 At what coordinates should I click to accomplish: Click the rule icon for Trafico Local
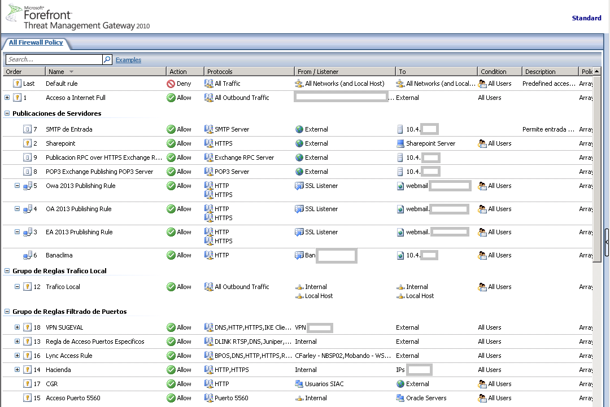tap(27, 287)
